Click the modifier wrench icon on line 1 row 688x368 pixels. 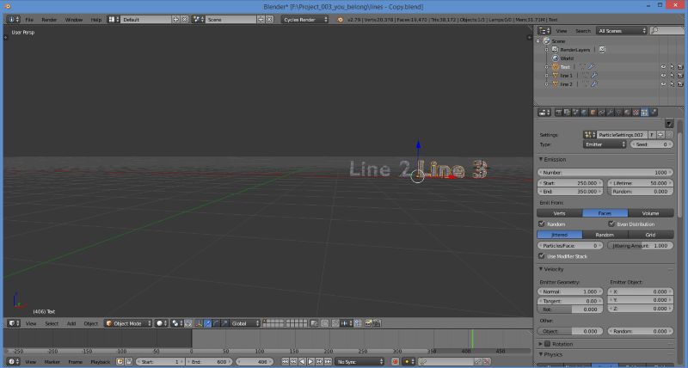tap(593, 76)
